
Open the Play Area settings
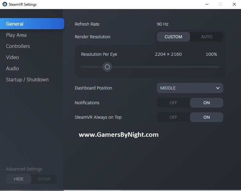tap(16, 35)
